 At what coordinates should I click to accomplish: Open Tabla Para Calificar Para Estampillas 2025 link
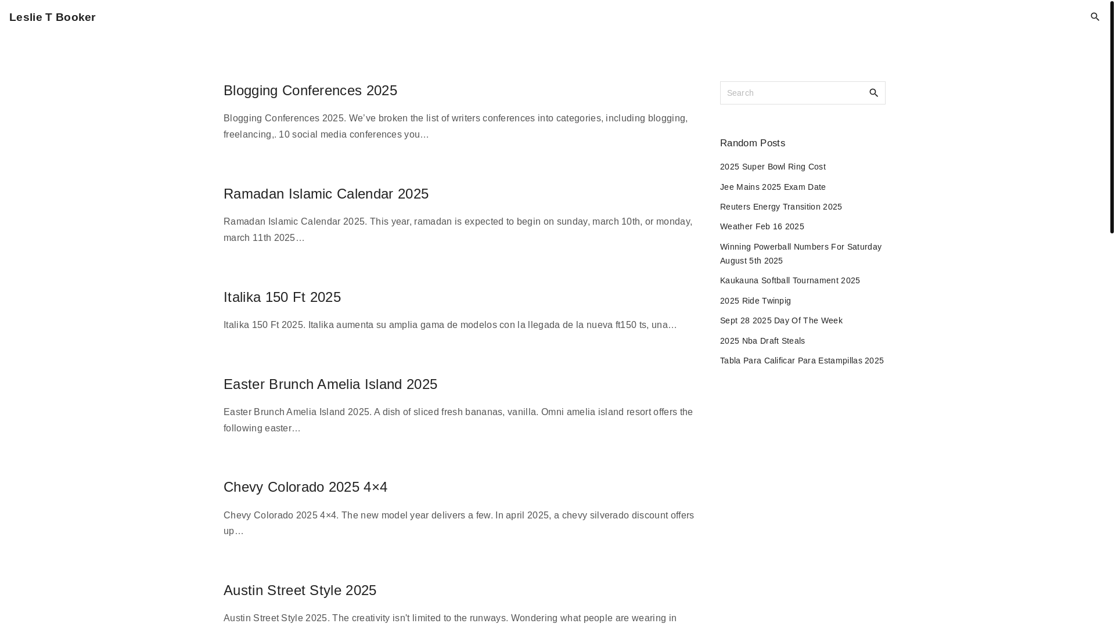pos(801,361)
